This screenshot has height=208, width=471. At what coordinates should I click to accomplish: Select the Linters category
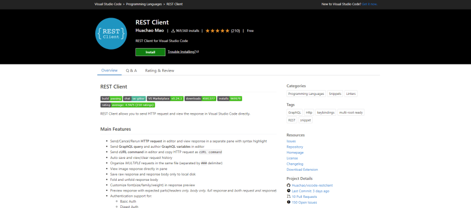[351, 94]
